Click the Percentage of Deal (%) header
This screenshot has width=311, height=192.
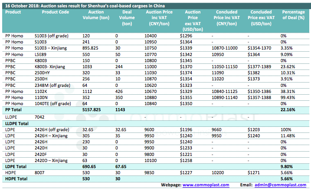point(294,15)
